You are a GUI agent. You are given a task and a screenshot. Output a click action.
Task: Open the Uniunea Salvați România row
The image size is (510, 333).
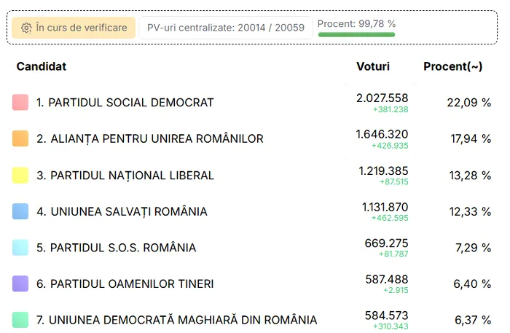[x=252, y=211]
